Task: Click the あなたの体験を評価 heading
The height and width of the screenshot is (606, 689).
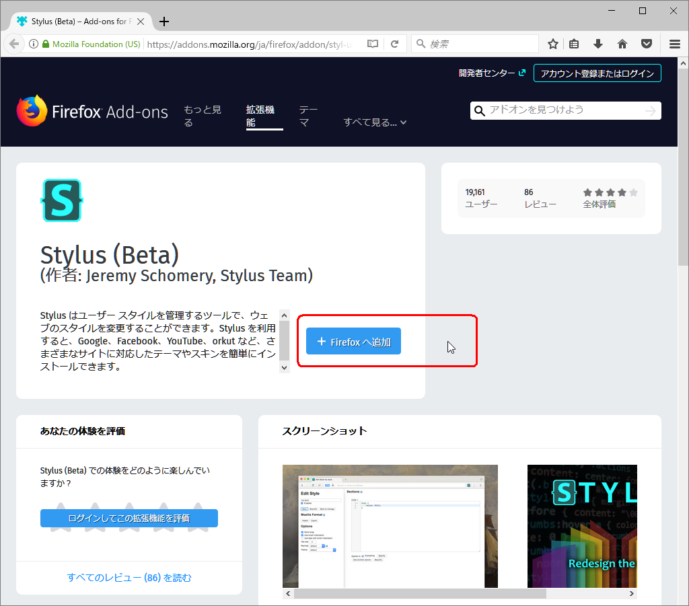Action: click(83, 430)
